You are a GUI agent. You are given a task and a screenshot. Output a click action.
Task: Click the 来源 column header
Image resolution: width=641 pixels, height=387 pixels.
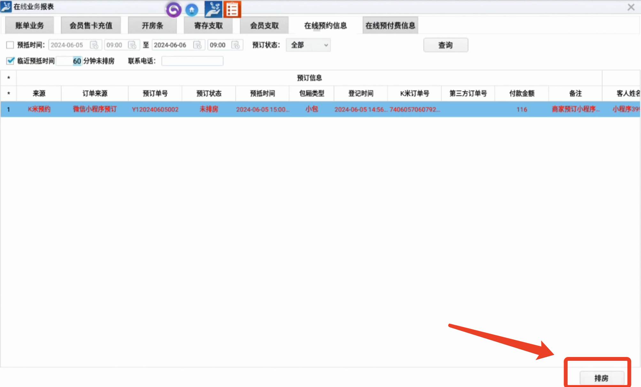pos(39,93)
